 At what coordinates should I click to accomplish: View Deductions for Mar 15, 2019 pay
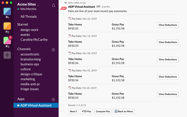[x=168, y=42]
